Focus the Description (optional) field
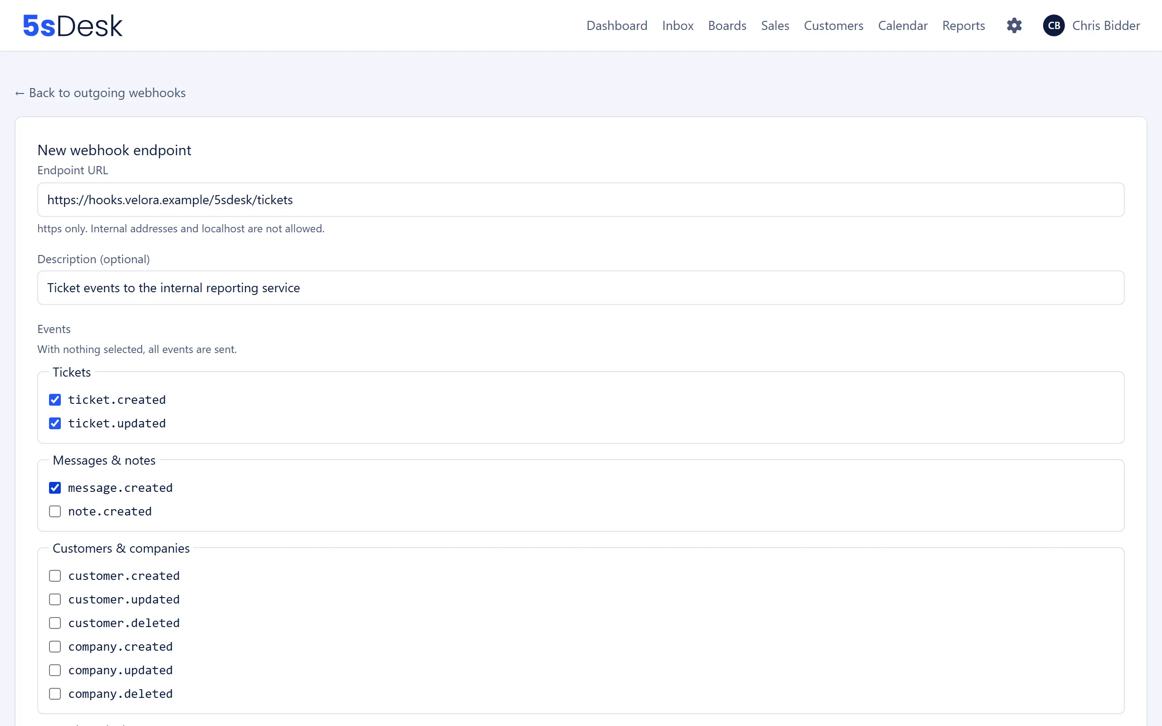The image size is (1162, 726). click(581, 287)
